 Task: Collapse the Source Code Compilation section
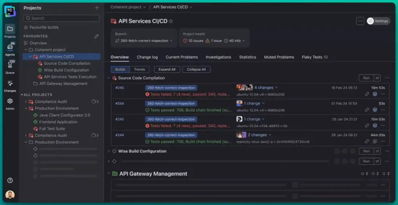coord(109,78)
